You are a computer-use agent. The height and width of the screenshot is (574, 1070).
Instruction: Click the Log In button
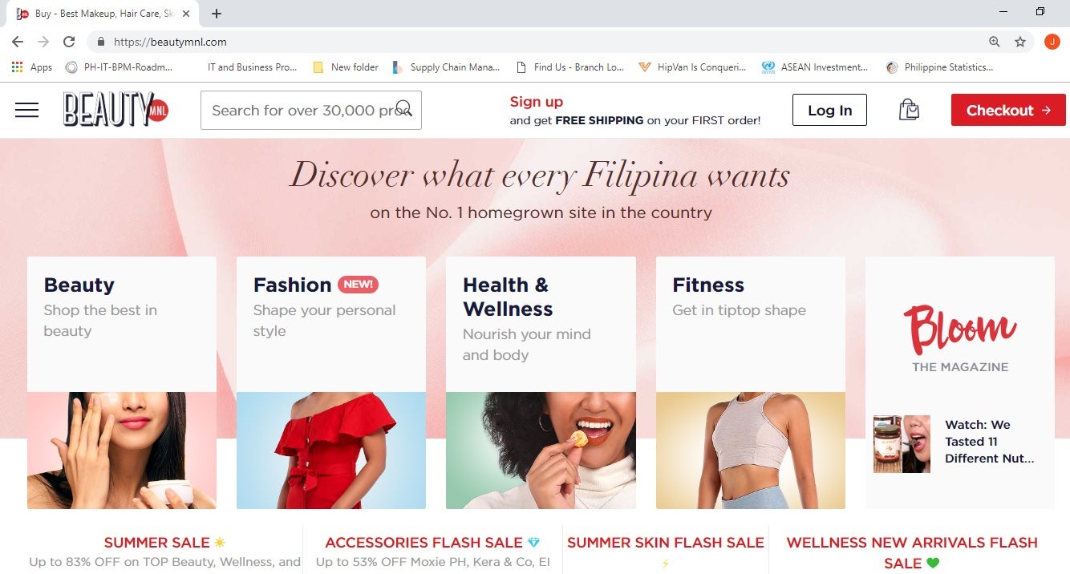tap(829, 110)
